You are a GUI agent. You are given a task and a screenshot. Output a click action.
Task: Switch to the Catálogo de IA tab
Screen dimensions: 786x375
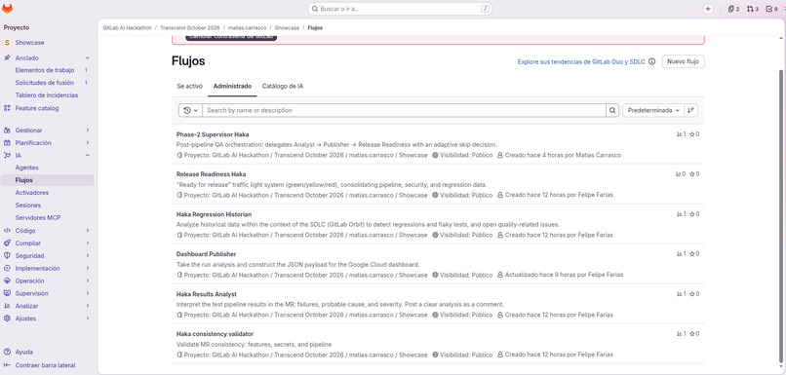point(282,86)
